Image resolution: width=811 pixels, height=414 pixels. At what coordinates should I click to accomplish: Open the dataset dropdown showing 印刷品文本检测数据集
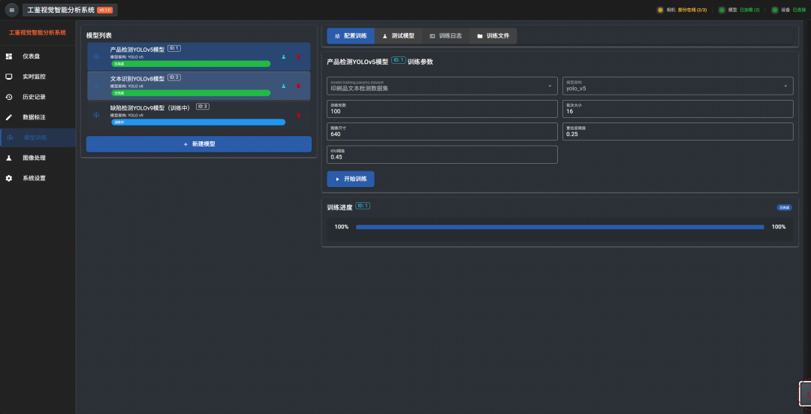click(x=442, y=86)
